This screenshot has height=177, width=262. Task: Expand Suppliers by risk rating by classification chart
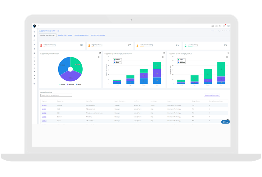(164, 53)
